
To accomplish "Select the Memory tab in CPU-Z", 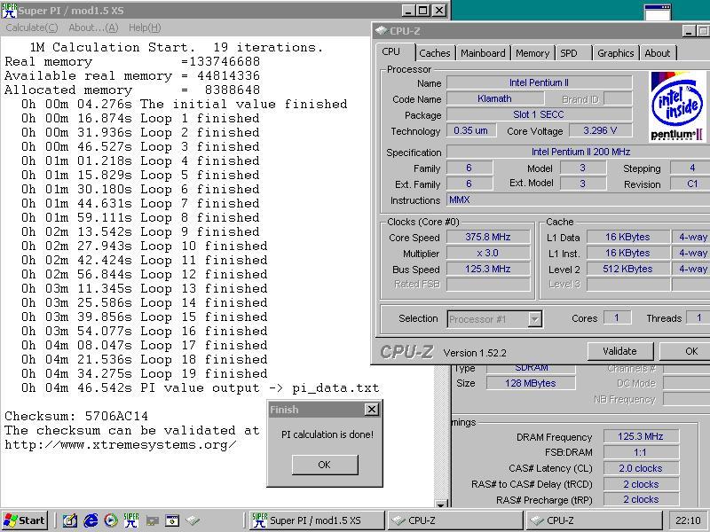I will coord(532,53).
